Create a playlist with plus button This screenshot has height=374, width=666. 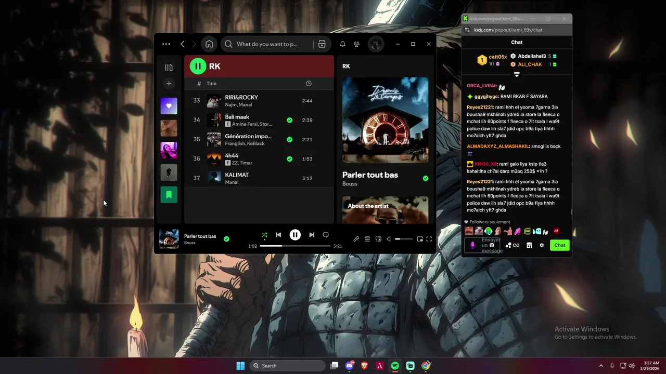click(x=169, y=84)
